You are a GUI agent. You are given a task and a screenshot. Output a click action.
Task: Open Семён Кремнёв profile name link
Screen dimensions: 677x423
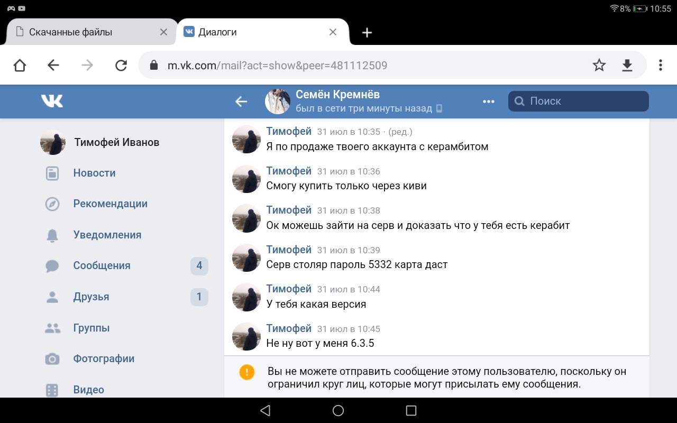click(x=337, y=95)
